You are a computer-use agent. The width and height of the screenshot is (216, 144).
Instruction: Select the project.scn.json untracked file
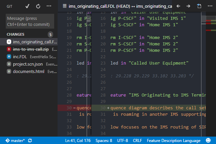point(29,64)
